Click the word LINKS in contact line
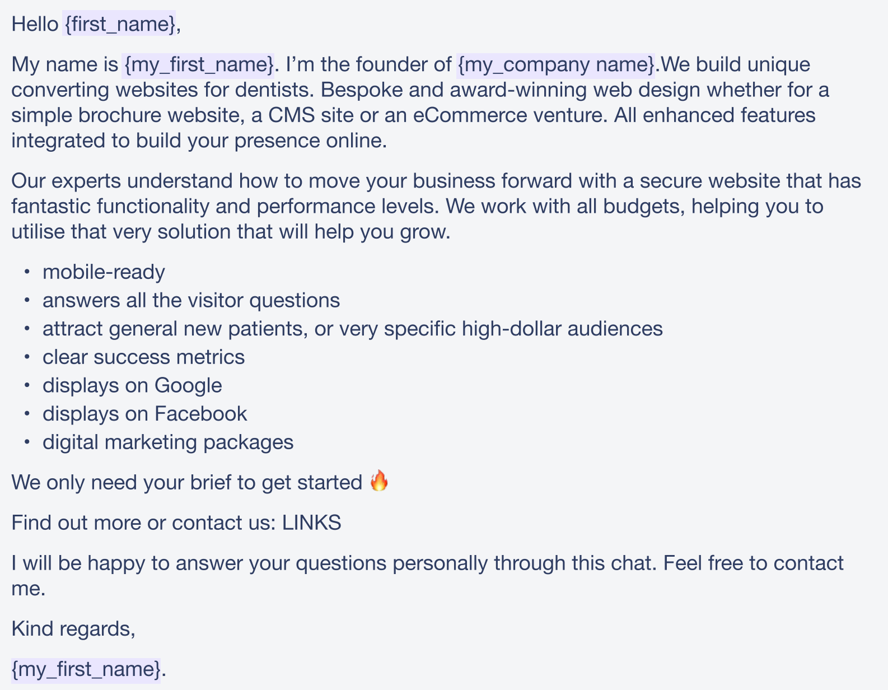This screenshot has height=690, width=888. tap(311, 523)
